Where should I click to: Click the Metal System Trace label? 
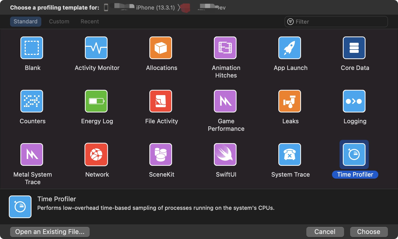pos(33,178)
